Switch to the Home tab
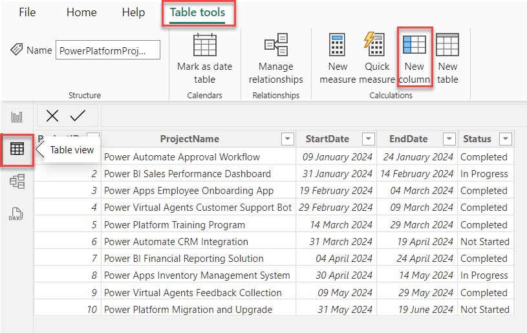Viewport: 527px width, 333px height. coord(81,12)
